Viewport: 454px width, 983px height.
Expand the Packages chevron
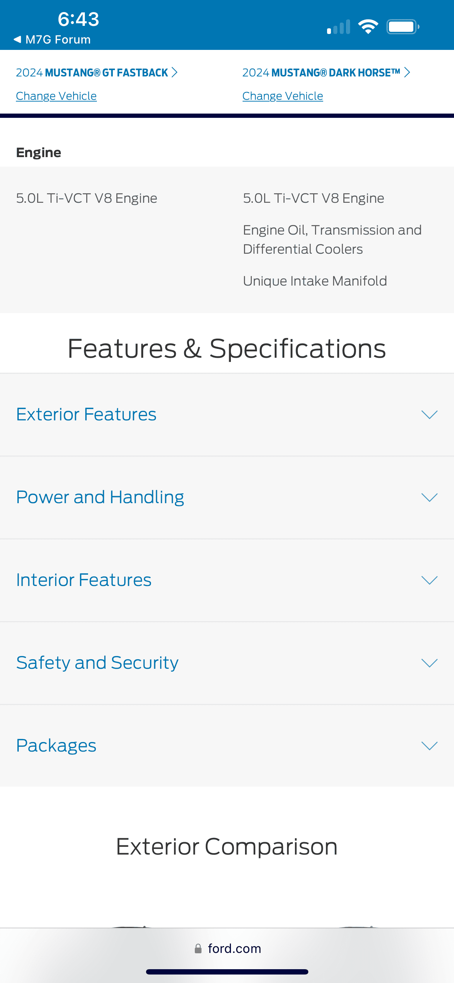pos(429,746)
